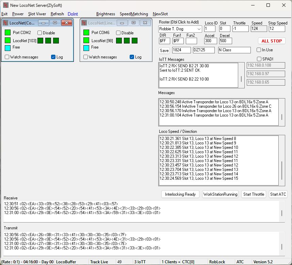
Task: Click the green LocoNet [98] status square
Action: pos(86,40)
